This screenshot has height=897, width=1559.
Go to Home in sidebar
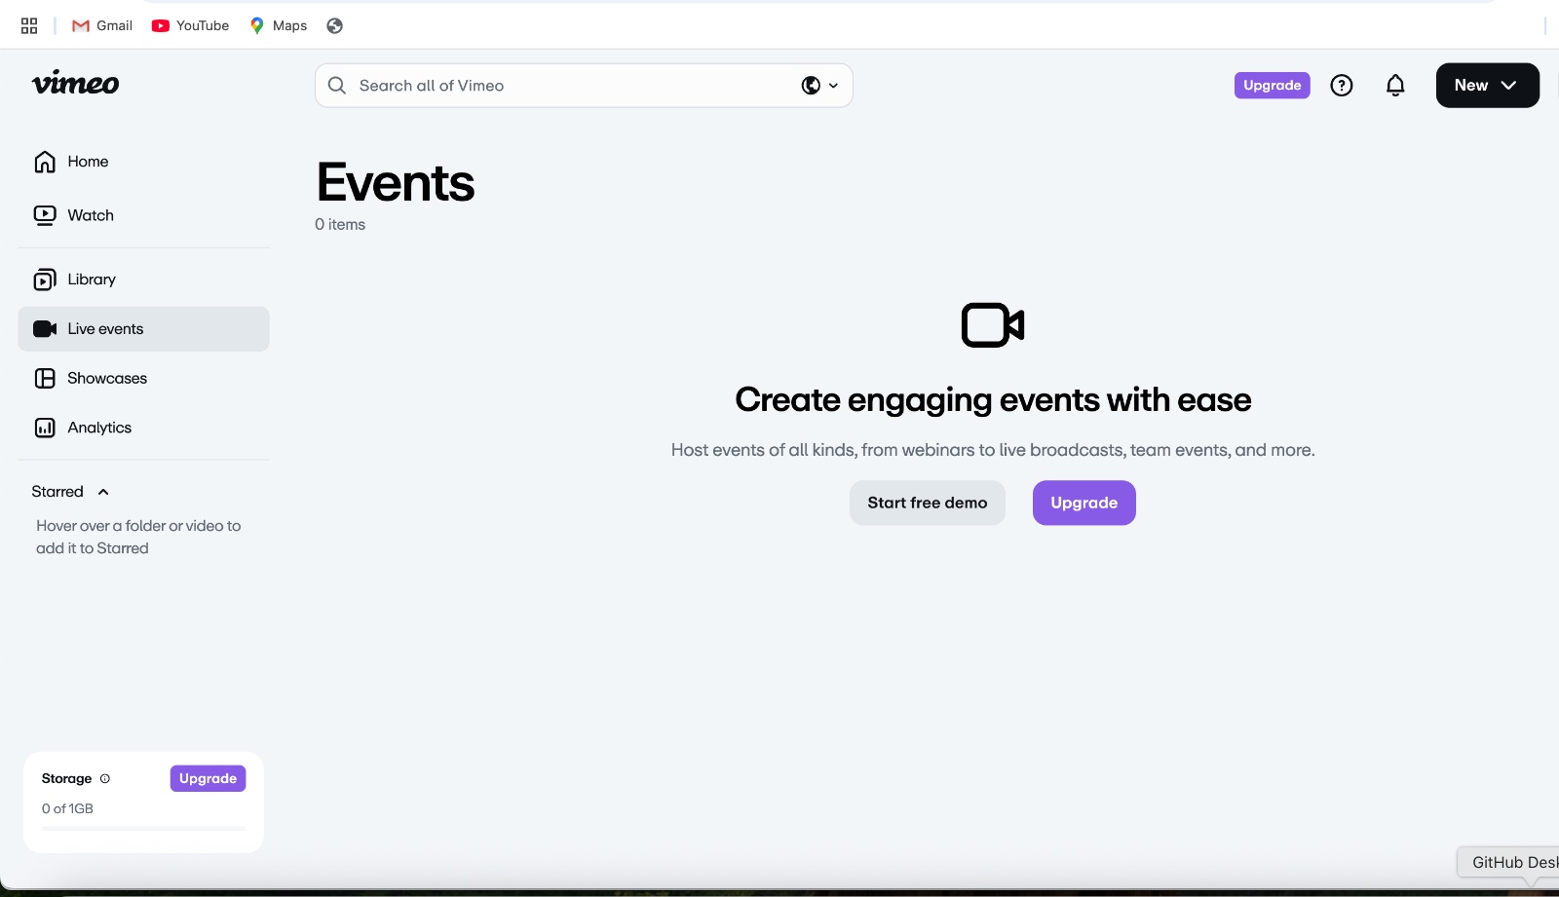pos(88,162)
